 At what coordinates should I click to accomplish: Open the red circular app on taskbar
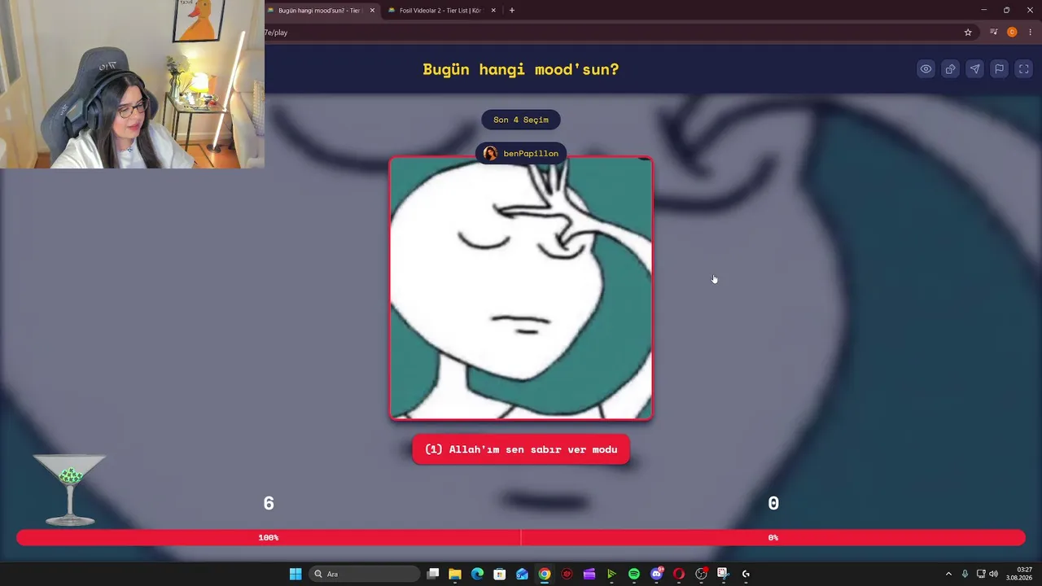coord(567,574)
